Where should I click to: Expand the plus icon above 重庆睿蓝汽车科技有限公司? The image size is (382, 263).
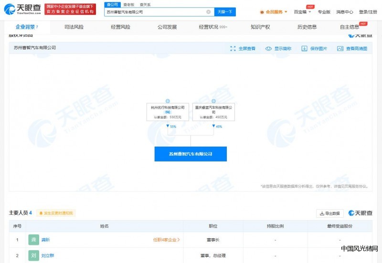point(213,101)
